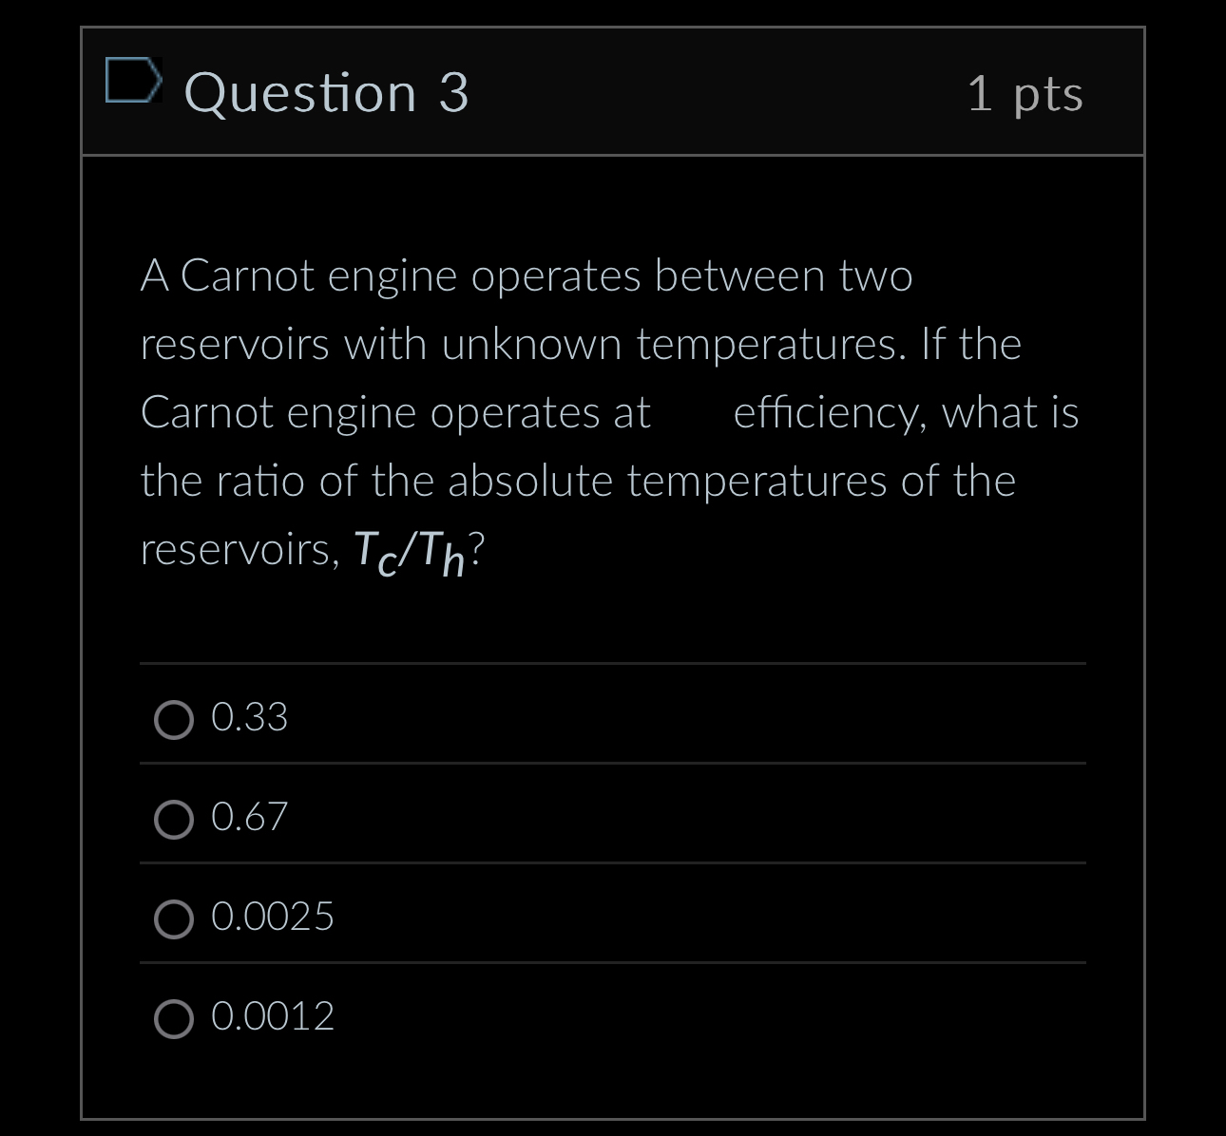The width and height of the screenshot is (1226, 1136).
Task: Select the 0.67 radio button
Action: (174, 819)
